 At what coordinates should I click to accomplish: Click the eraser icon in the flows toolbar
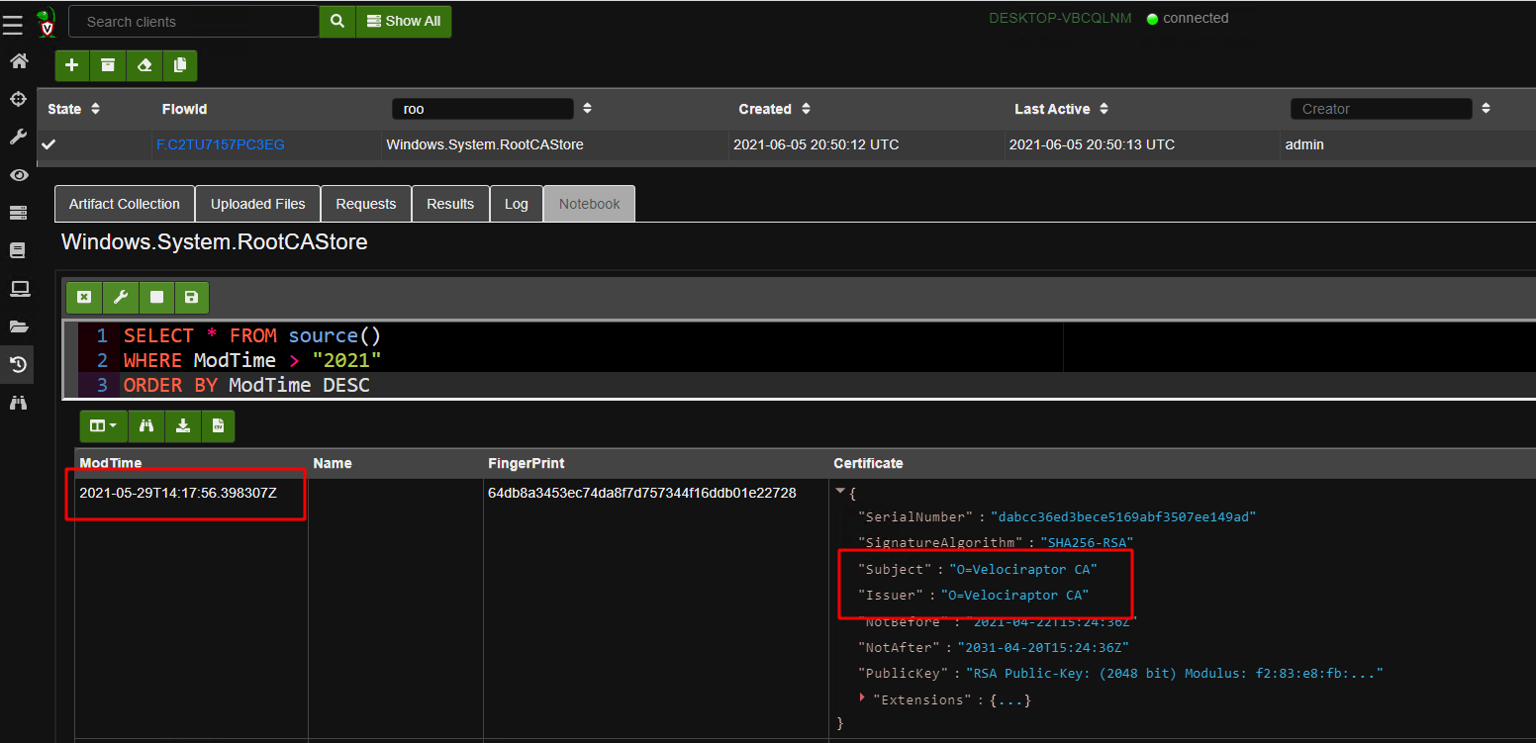(x=144, y=65)
